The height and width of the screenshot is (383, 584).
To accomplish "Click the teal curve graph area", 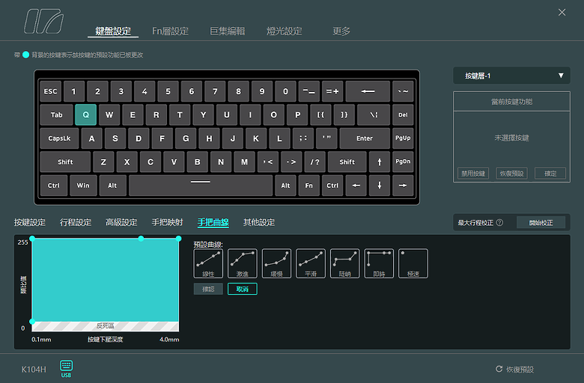I will tap(106, 280).
